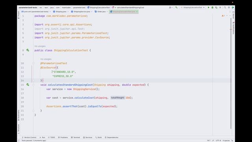Change line separator LF in status bar
Screen dimensions: 252x142
213,140
